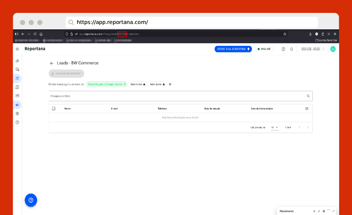Screen dimensions: 352x215
Task: Open the SJ user avatar menu
Action: [333, 49]
